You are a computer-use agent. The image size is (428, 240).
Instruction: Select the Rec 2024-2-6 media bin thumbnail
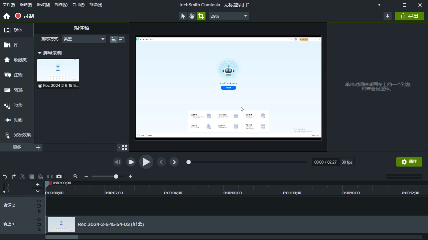(58, 70)
